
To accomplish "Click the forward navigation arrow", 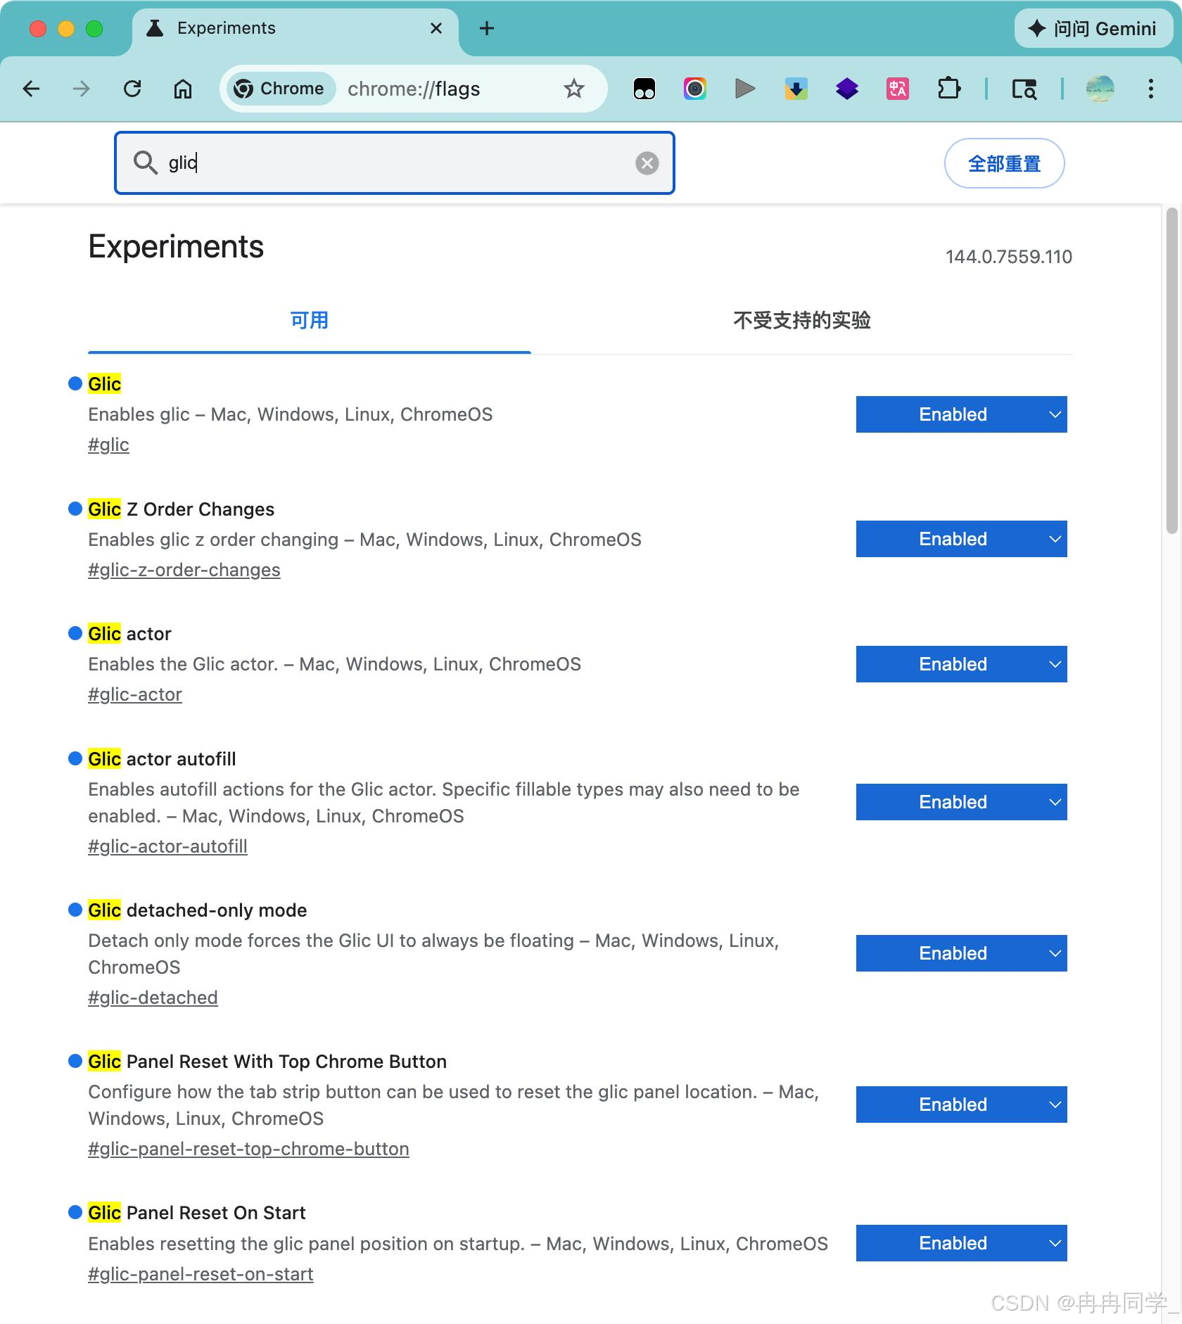I will tap(82, 89).
